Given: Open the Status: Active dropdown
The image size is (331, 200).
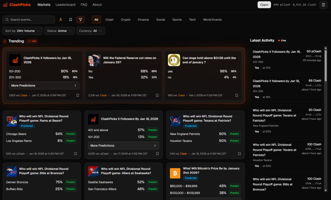Looking at the screenshot, I should [59, 31].
